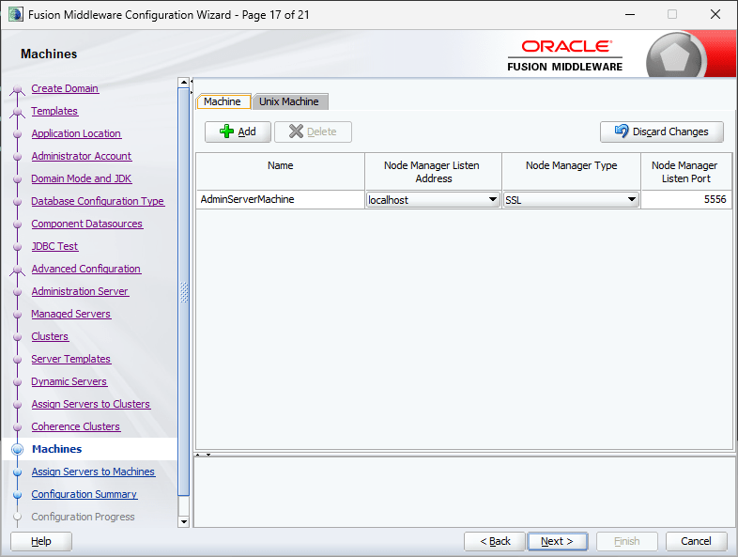Click the sidebar scroll down arrow
738x557 pixels.
pos(184,521)
